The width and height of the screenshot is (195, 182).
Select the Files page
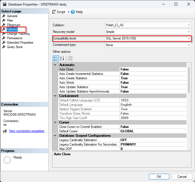[10, 20]
